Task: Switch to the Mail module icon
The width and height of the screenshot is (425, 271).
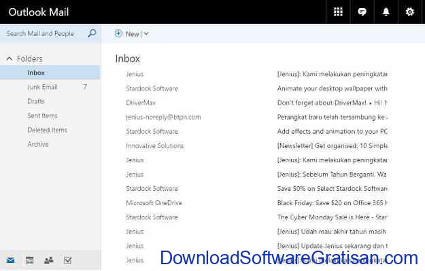Action: (x=11, y=260)
